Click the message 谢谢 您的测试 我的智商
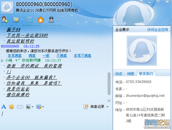Screen dimensions: 172x130 coord(34,66)
